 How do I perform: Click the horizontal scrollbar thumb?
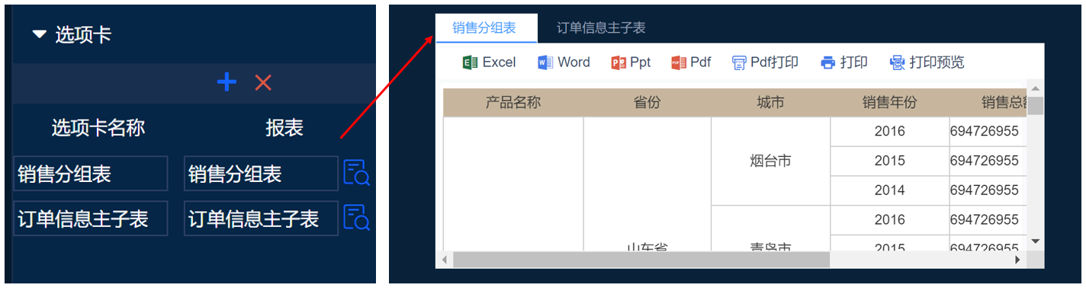pos(641,260)
